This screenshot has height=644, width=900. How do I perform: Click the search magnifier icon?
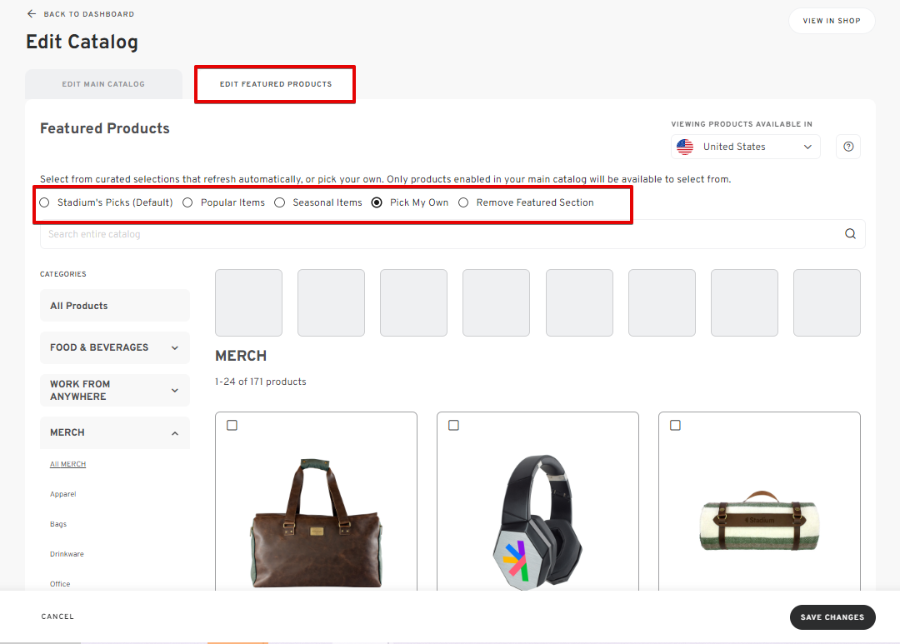tap(850, 234)
